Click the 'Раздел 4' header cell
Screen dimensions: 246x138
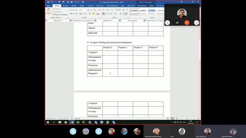click(156, 48)
